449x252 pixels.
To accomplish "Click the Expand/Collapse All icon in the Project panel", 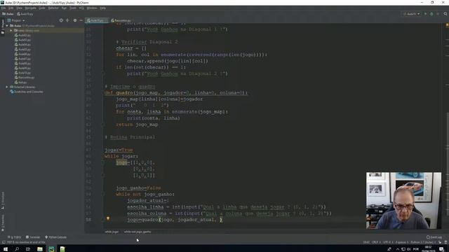I will (x=67, y=20).
